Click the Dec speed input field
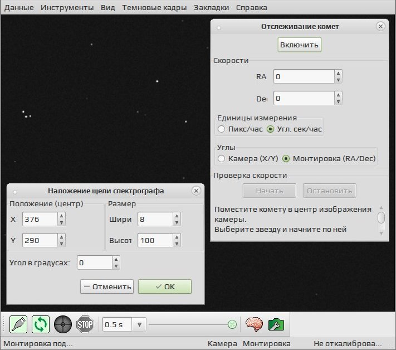 click(304, 98)
